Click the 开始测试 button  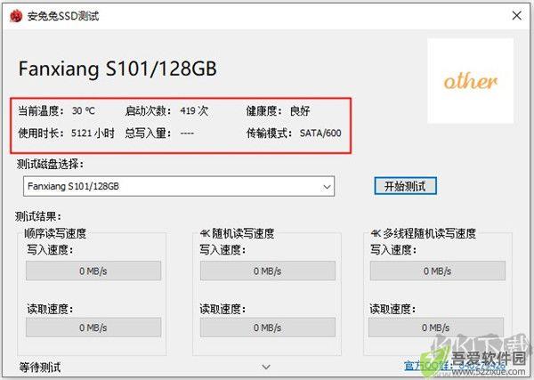[405, 186]
